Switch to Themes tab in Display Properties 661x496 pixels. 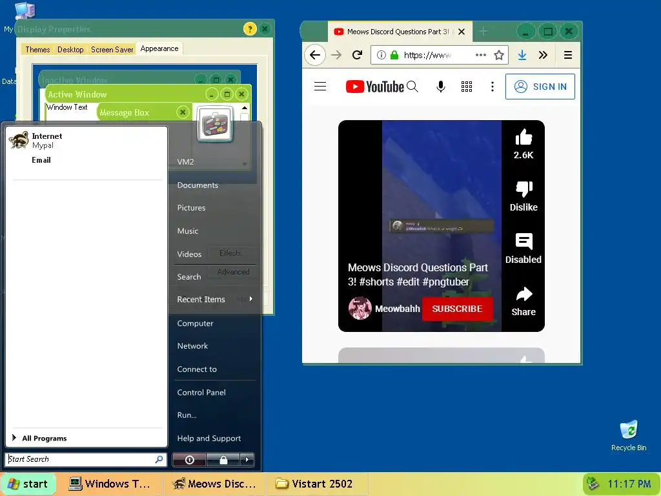(x=37, y=49)
